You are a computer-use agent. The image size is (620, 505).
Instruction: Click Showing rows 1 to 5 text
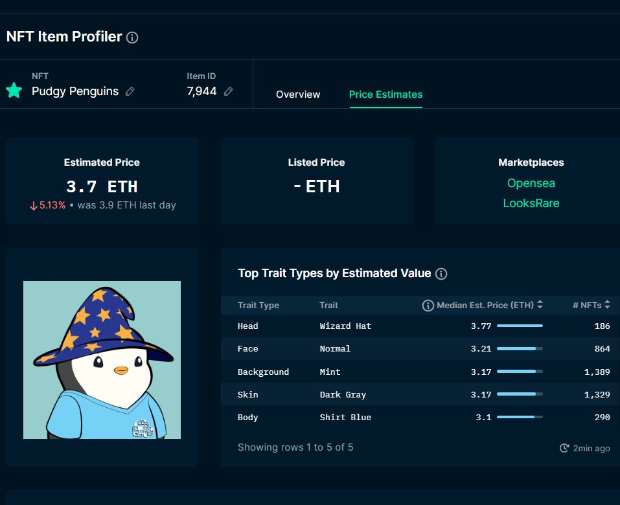pos(295,447)
